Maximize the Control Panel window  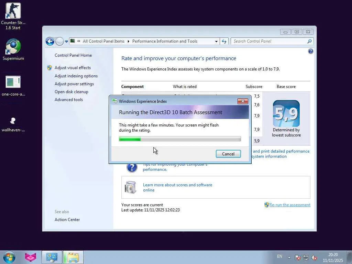(x=297, y=32)
